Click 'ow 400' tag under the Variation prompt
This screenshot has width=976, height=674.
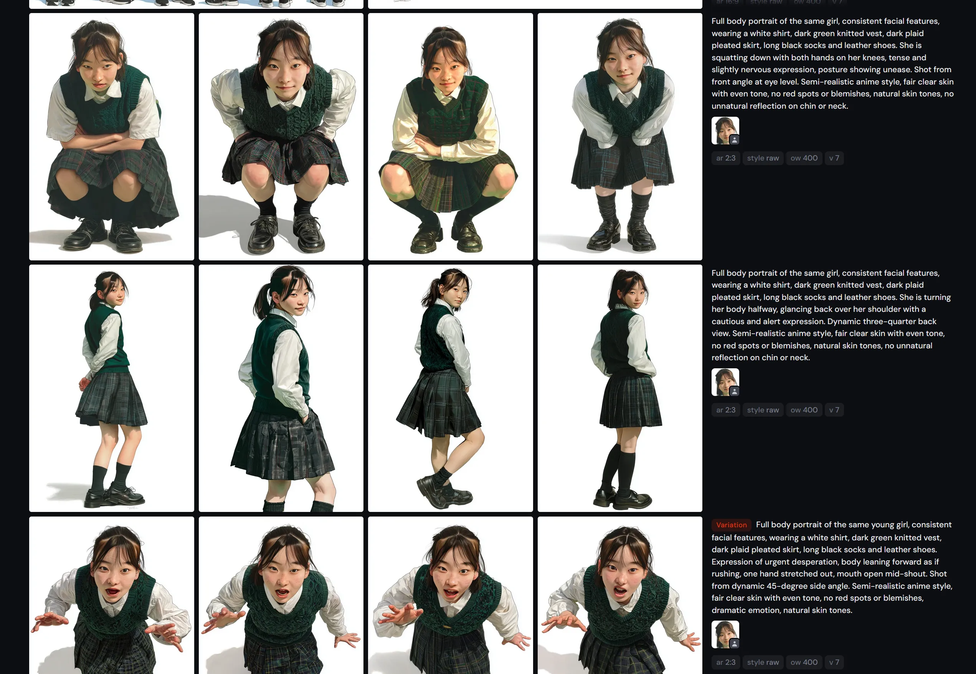click(x=804, y=662)
